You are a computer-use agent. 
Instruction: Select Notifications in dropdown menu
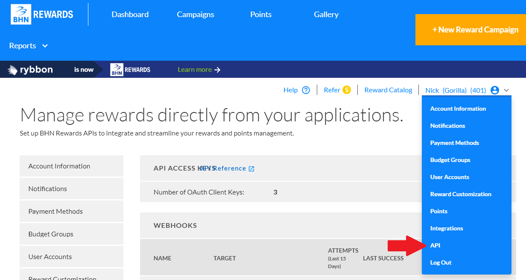pos(448,126)
